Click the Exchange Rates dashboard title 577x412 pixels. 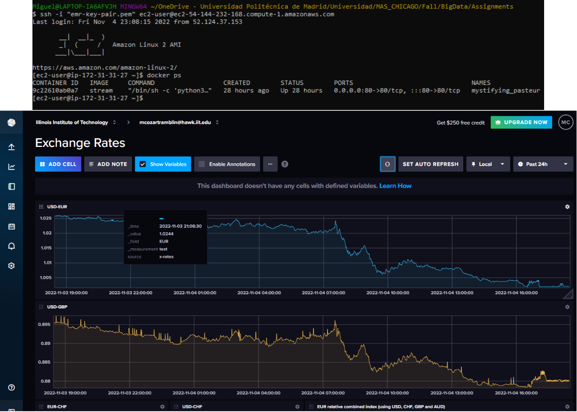(80, 143)
